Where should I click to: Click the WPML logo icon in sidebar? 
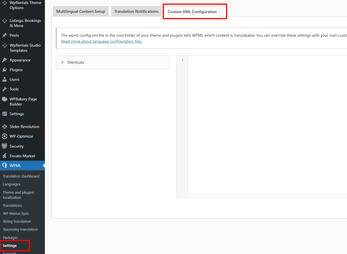click(5, 166)
